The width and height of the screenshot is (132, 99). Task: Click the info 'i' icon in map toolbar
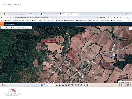click(x=11, y=27)
